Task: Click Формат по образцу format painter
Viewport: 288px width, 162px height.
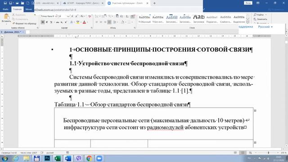Action: (x=24, y=23)
